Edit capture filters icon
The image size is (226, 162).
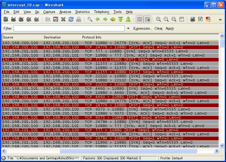tap(193, 19)
